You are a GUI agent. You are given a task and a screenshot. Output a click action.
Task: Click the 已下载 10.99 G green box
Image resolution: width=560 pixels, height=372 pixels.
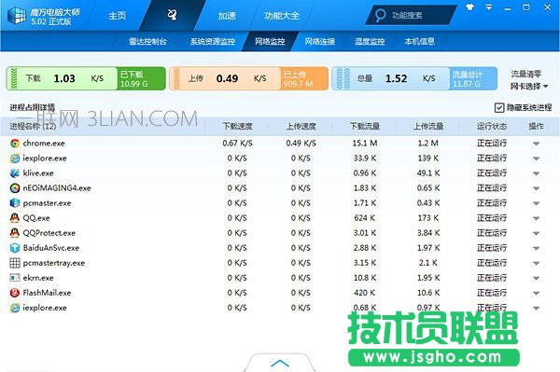click(x=142, y=78)
